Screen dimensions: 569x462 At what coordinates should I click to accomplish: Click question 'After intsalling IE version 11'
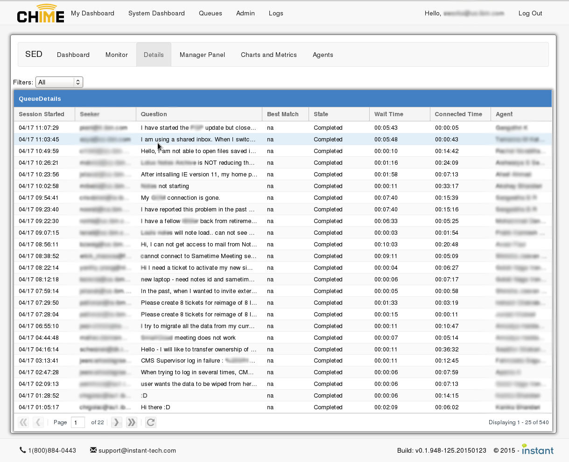199,175
